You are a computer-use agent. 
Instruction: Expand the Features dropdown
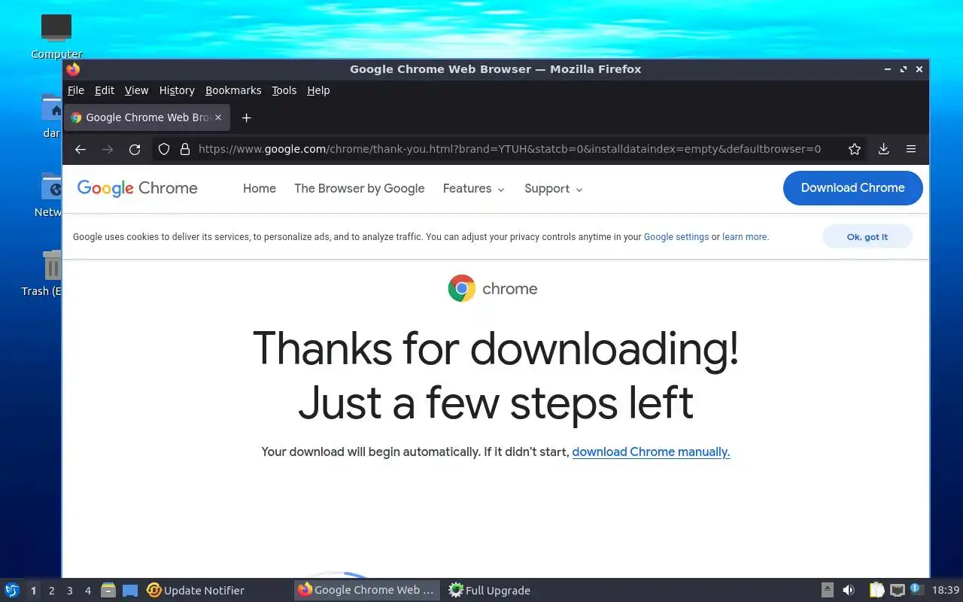click(473, 189)
